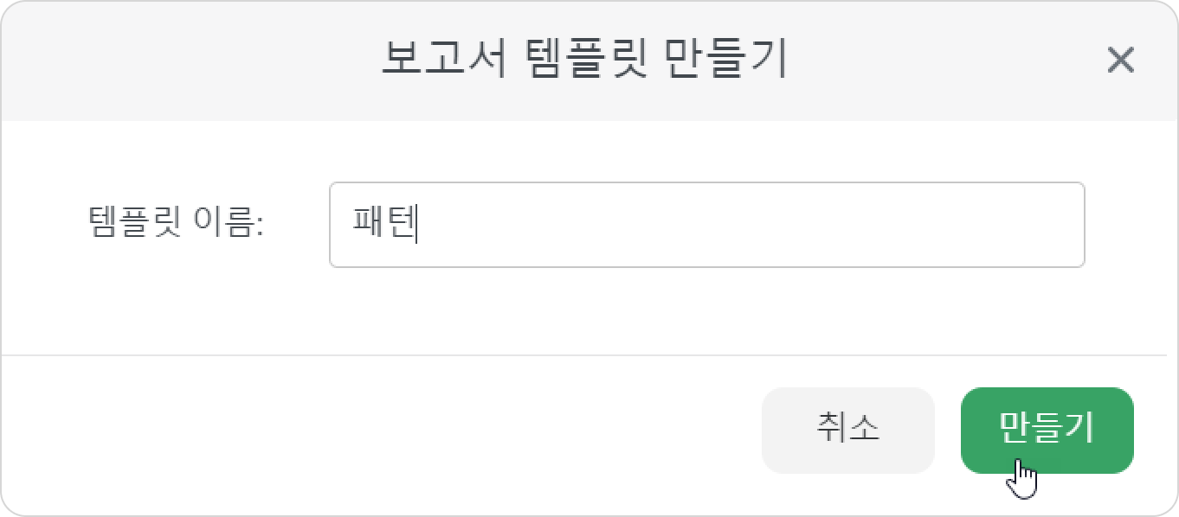Click the typed text 패턴 in the field
The image size is (1179, 517).
pyautogui.click(x=384, y=224)
